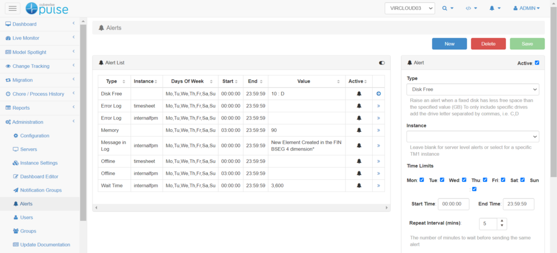Viewport: 557px width, 253px height.
Task: Click the blue arrow icon in Disk Free row
Action: [378, 94]
